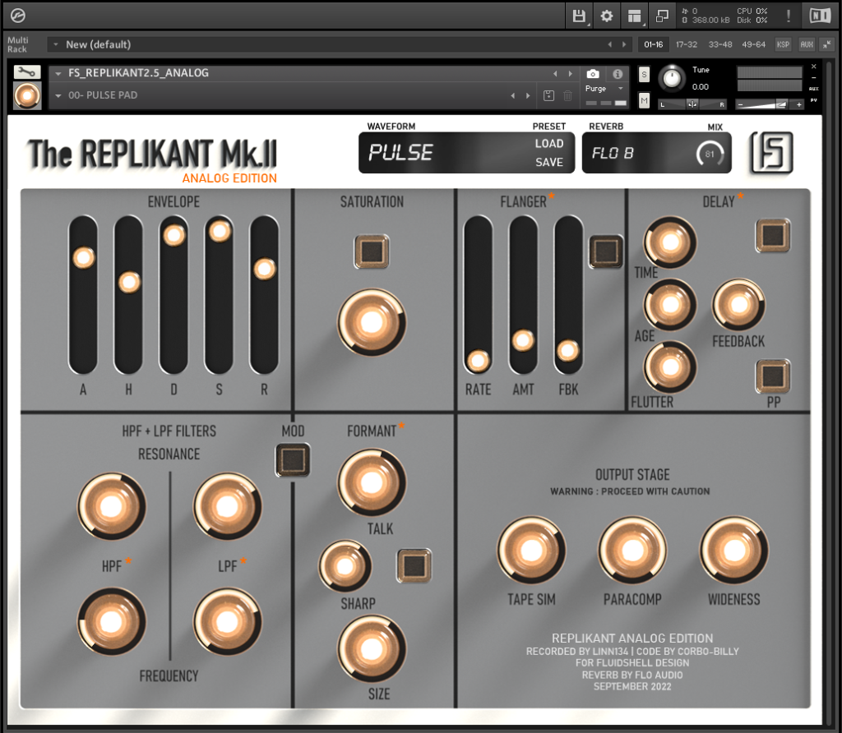Click the envelope R slider handle
The image size is (842, 733).
click(264, 269)
